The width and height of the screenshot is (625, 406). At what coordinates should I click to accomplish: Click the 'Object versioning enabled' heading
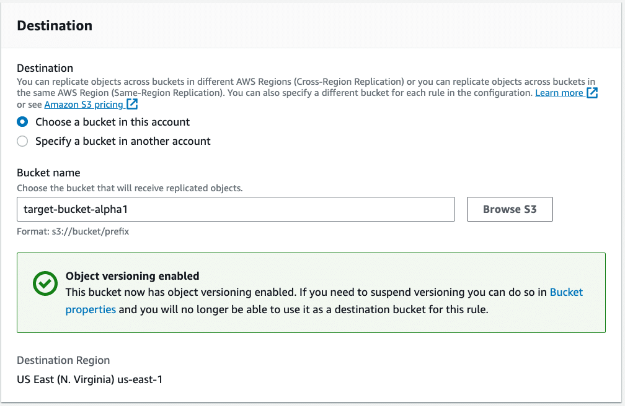click(x=132, y=276)
